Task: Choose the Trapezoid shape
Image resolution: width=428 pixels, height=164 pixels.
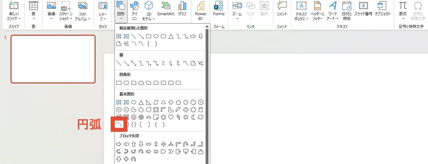Action: 163,102
